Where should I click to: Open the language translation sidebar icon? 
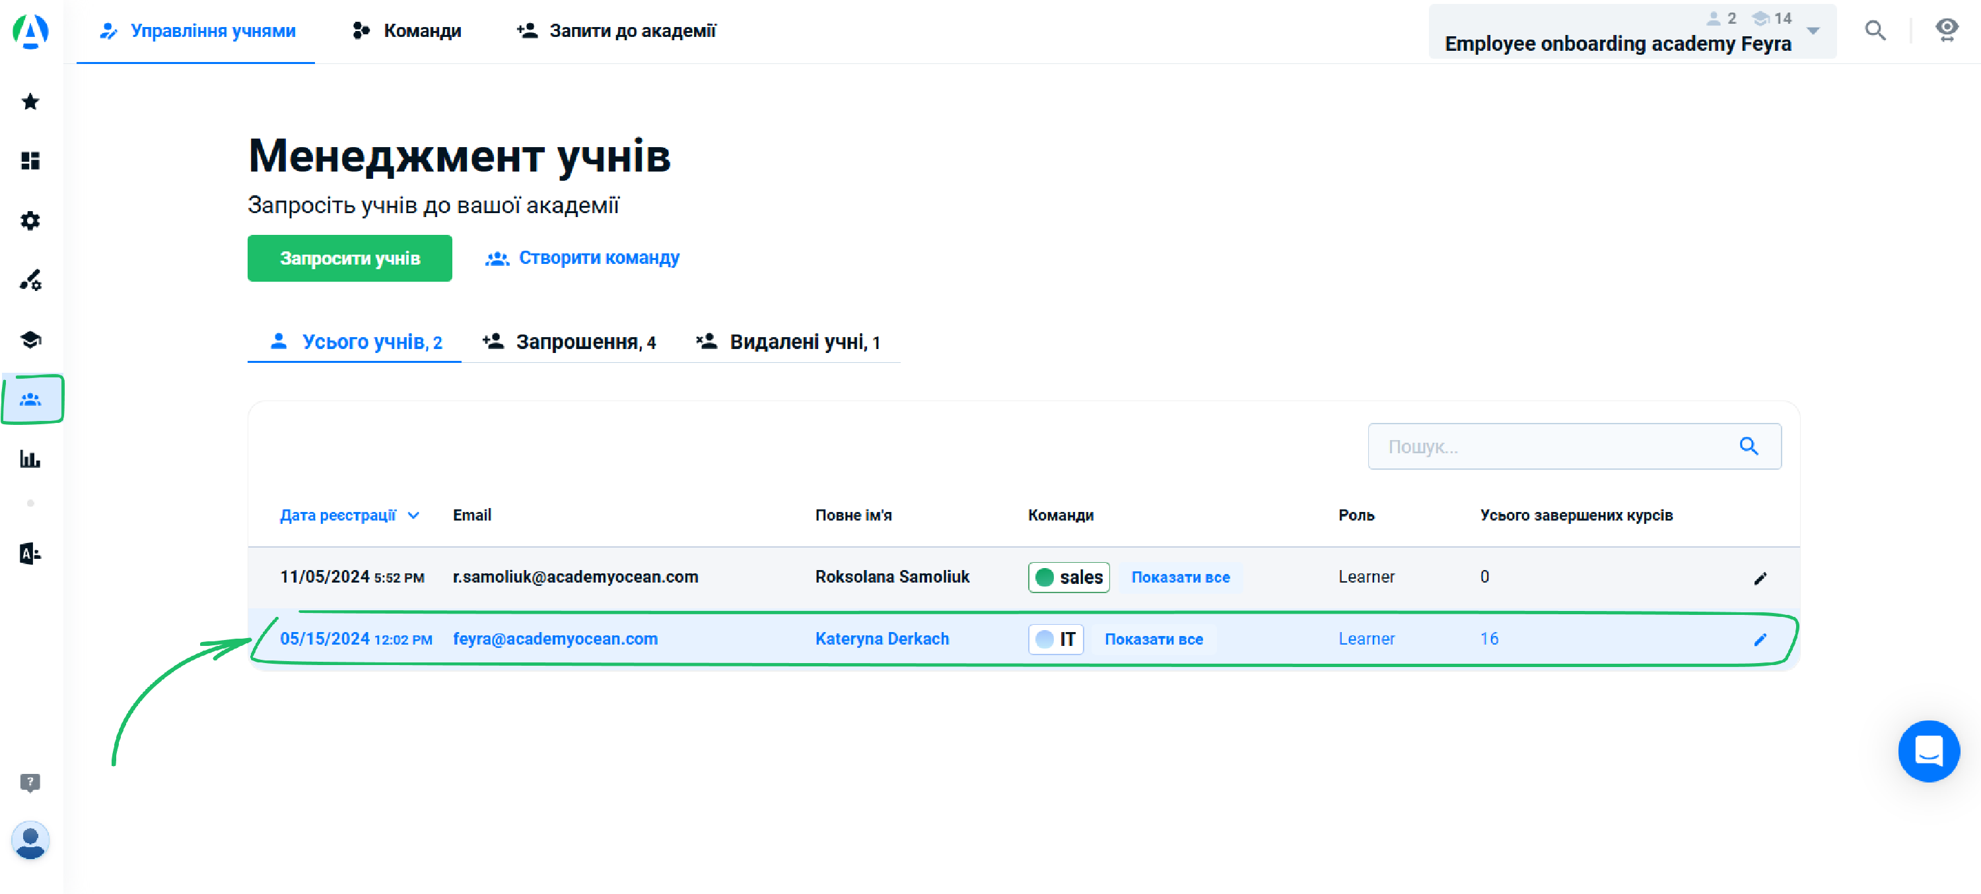click(30, 554)
